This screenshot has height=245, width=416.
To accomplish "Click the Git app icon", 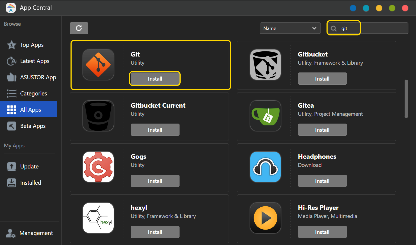I will (98, 65).
